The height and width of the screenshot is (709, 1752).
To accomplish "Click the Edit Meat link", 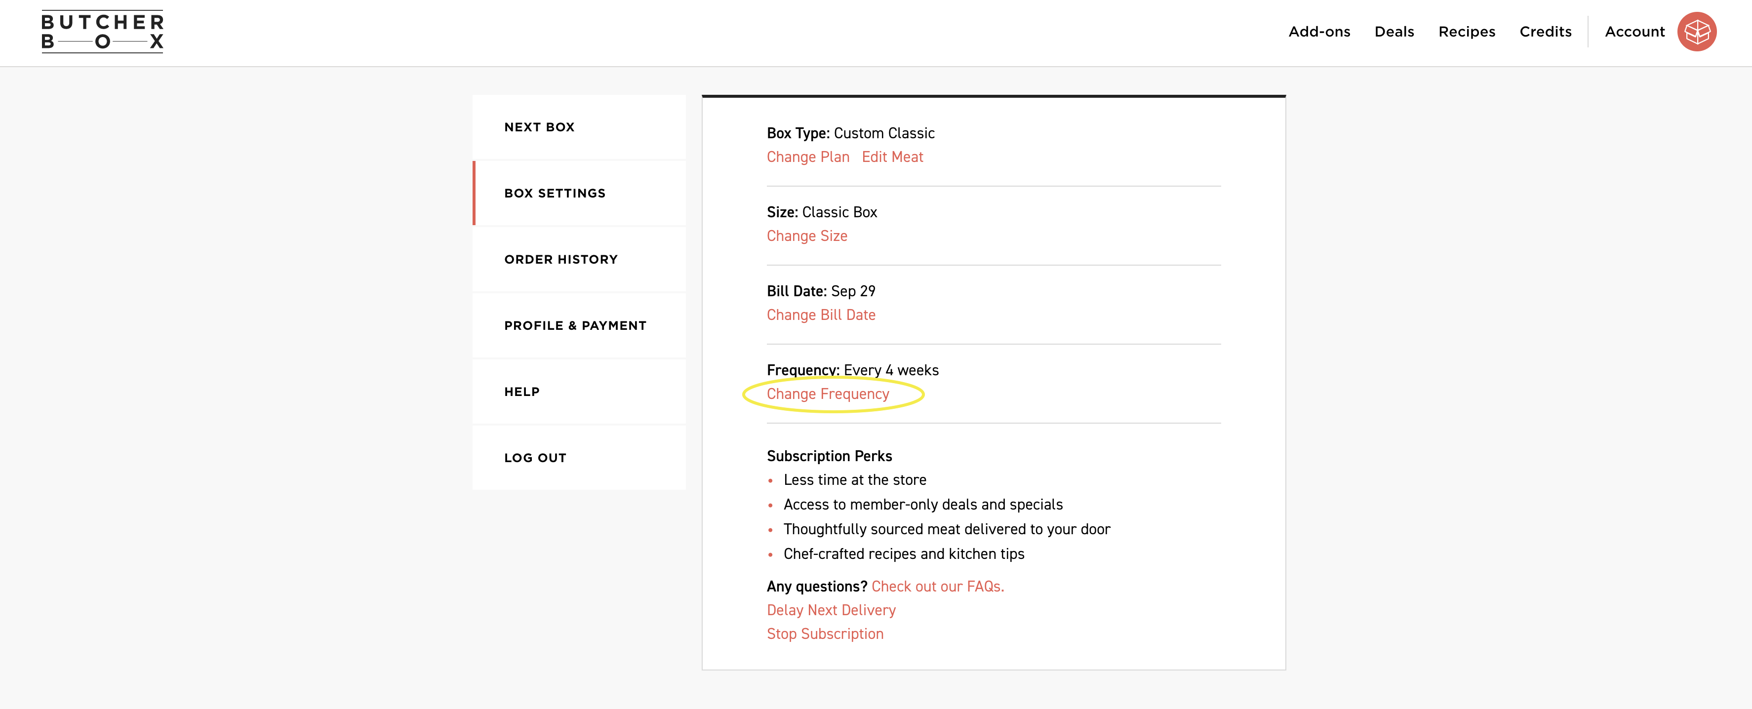I will pos(892,157).
